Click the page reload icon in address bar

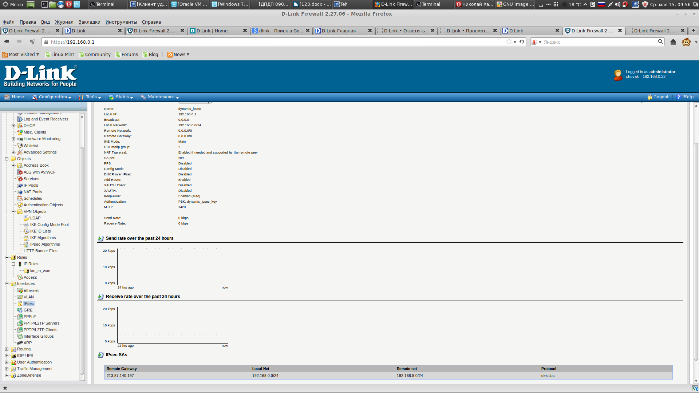[522, 42]
